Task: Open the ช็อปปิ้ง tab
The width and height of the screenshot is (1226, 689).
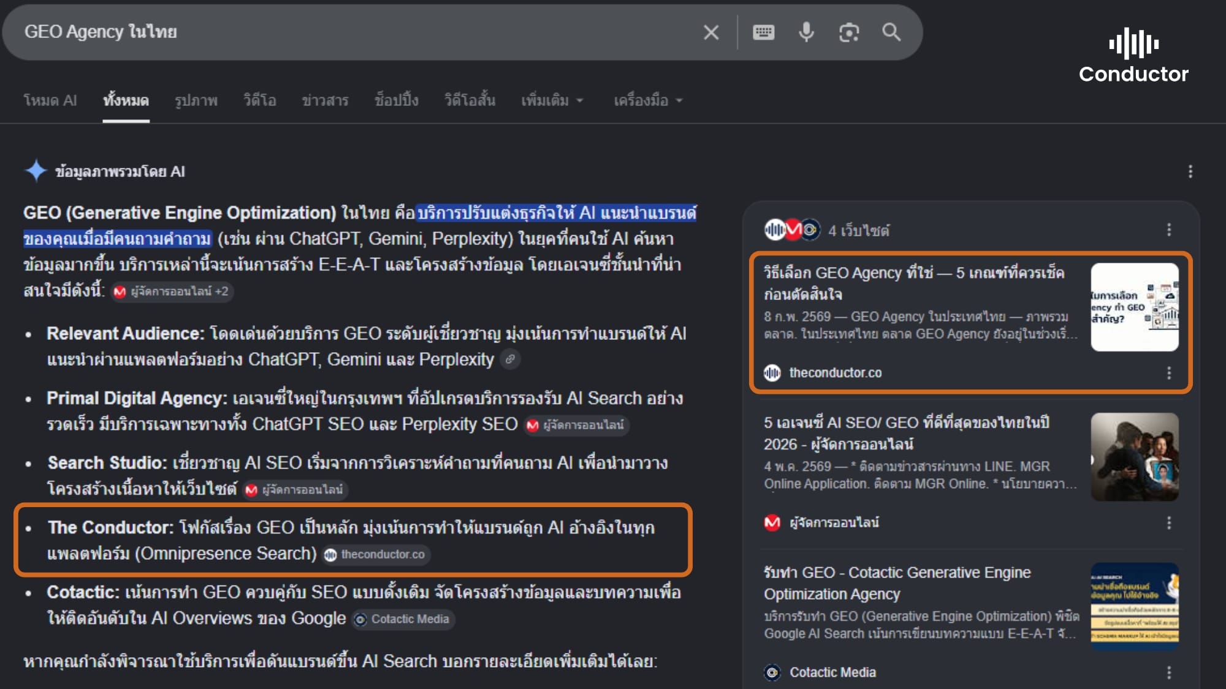Action: [397, 100]
